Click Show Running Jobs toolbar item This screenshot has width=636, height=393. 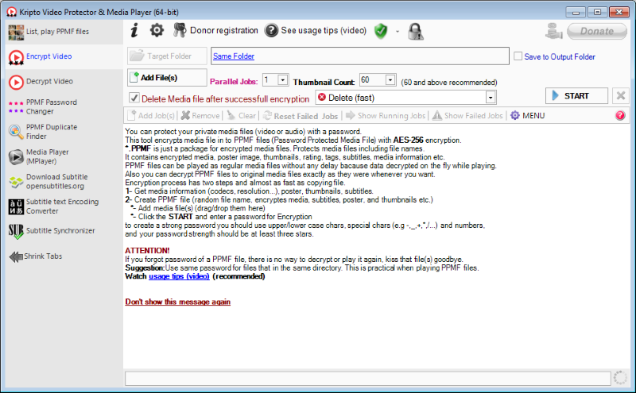(386, 116)
